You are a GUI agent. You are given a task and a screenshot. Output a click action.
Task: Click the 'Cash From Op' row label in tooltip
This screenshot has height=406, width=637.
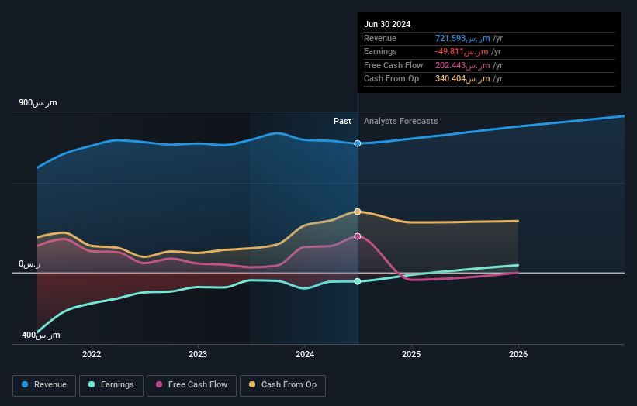[x=391, y=79]
